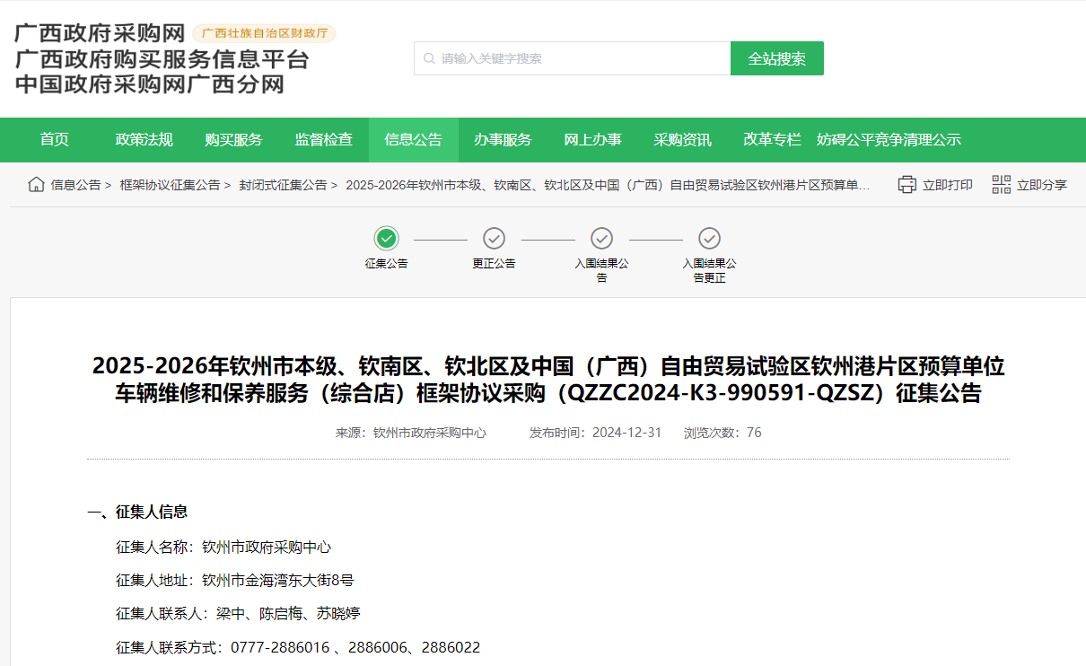Viewport: 1086px width, 666px height.
Task: Click the printer icon beside 立即打印
Action: coord(906,184)
